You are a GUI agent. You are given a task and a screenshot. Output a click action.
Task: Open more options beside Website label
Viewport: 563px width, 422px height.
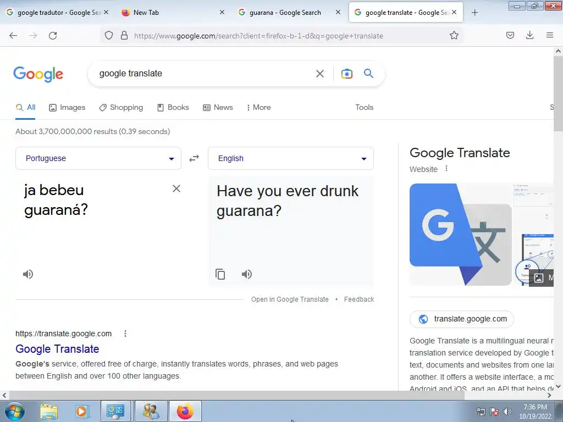[x=446, y=168]
